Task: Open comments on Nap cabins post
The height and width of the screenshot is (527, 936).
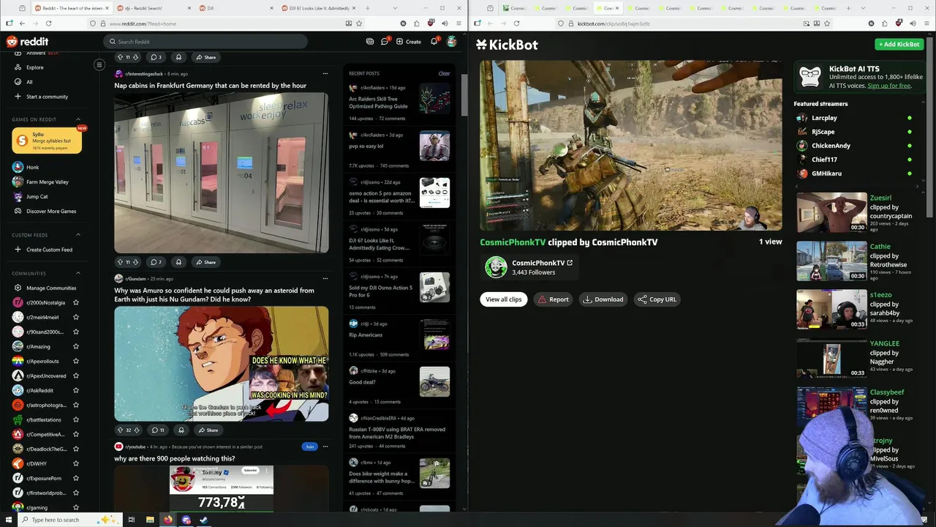Action: click(156, 262)
